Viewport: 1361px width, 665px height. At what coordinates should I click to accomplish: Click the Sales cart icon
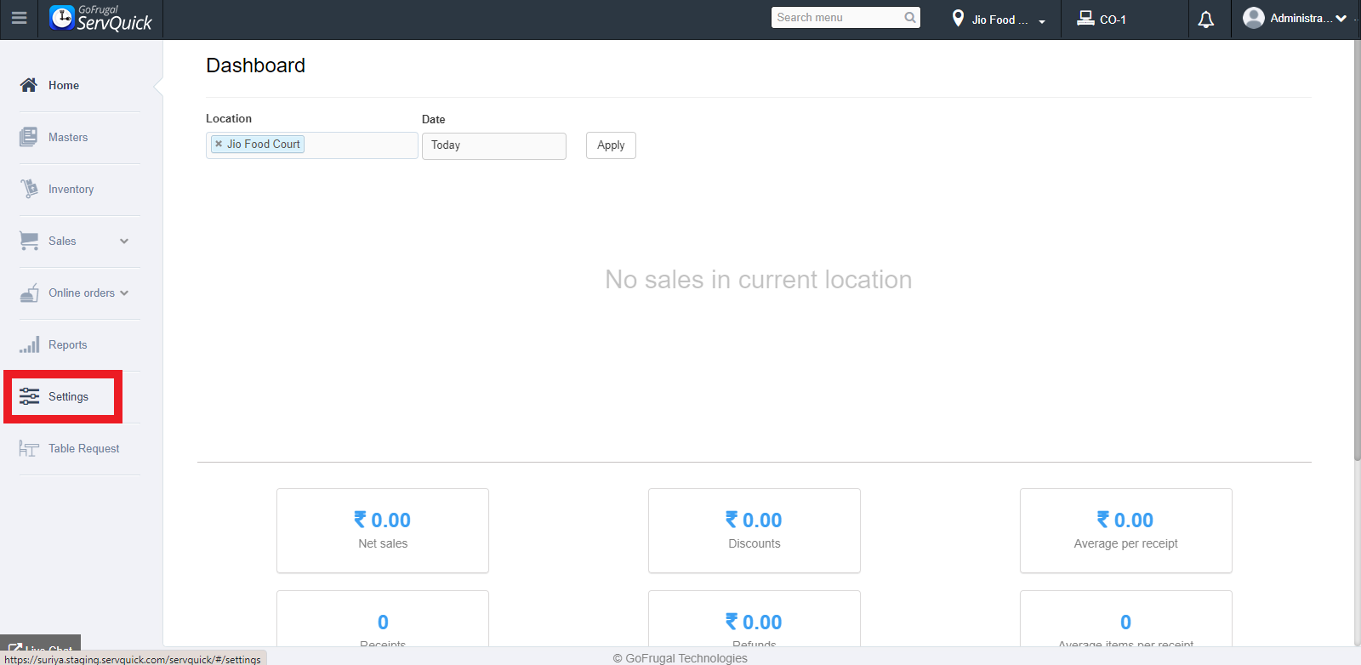point(29,241)
